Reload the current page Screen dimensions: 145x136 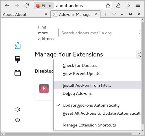(x=27, y=5)
